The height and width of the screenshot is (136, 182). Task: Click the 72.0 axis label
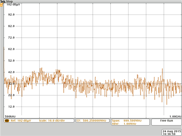click(x=11, y=38)
